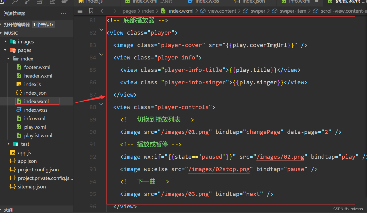Open the search magnifier in the activity bar
Image resolution: width=367 pixels, height=213 pixels.
click(x=15, y=2)
